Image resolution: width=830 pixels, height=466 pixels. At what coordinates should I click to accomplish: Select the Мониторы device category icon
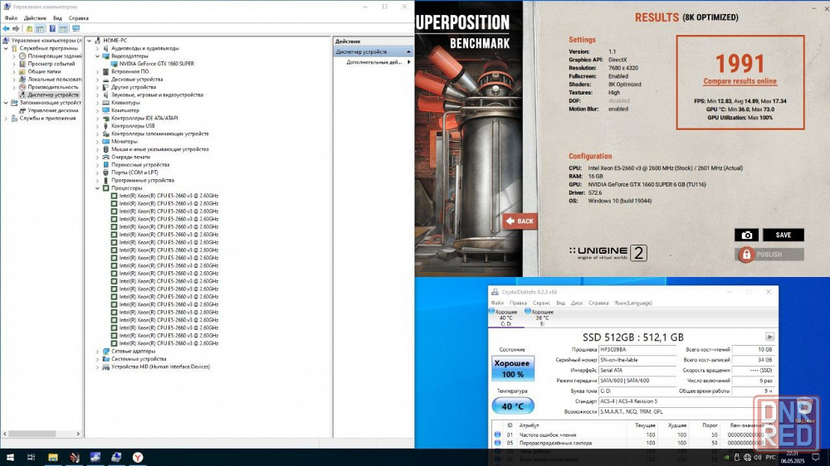coord(106,141)
